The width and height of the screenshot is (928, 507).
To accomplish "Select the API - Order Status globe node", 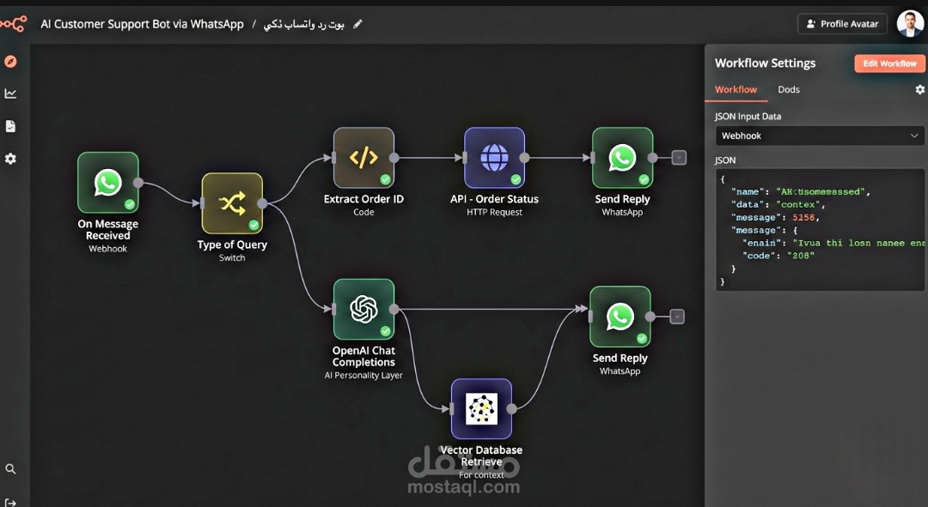I will pos(494,158).
